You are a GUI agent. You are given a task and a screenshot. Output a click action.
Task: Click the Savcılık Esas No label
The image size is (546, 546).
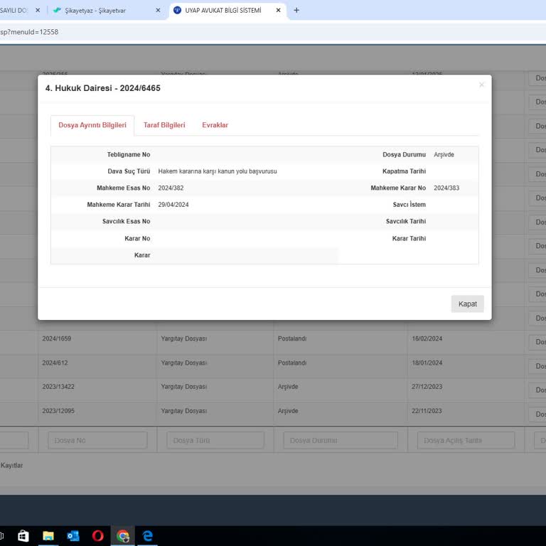(x=126, y=222)
